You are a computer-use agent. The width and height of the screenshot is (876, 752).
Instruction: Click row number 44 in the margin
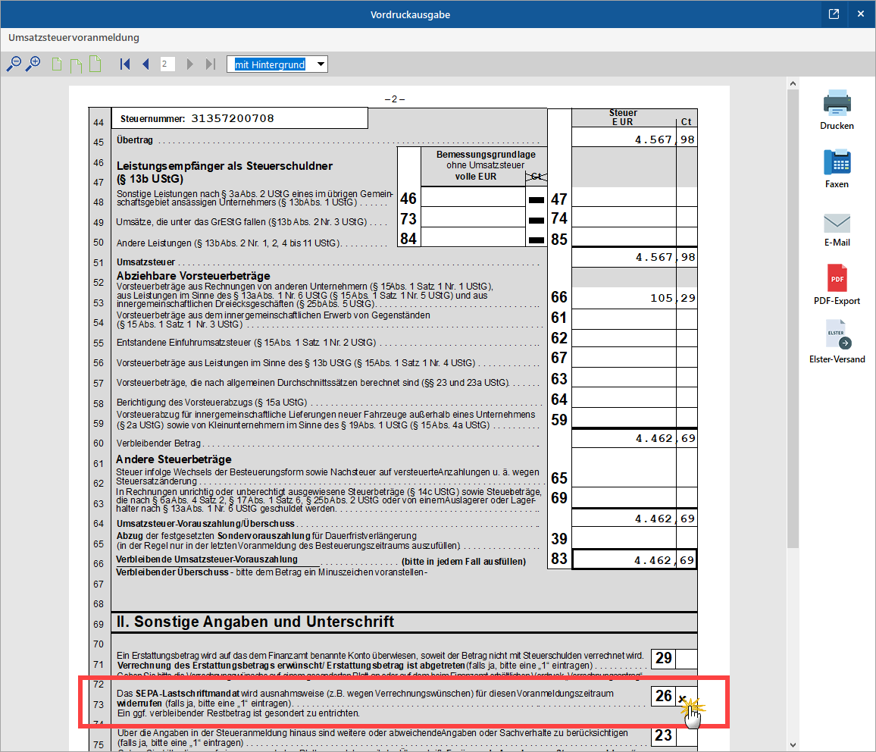(99, 122)
